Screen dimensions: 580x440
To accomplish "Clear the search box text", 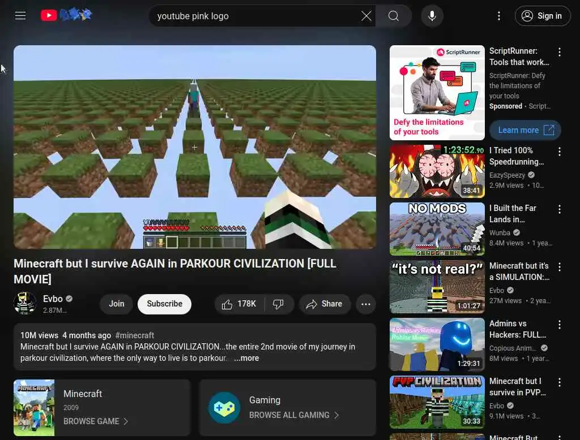I will coord(366,16).
